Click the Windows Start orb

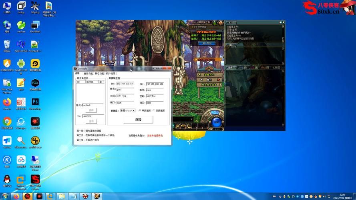click(5, 196)
